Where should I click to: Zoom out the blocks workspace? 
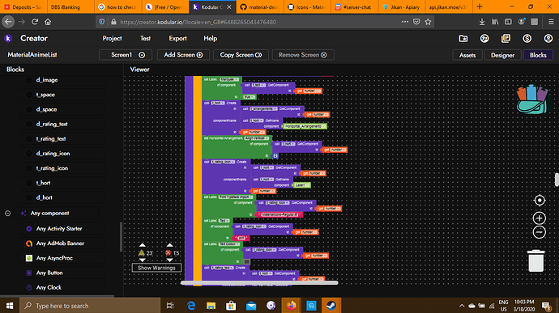(x=540, y=232)
